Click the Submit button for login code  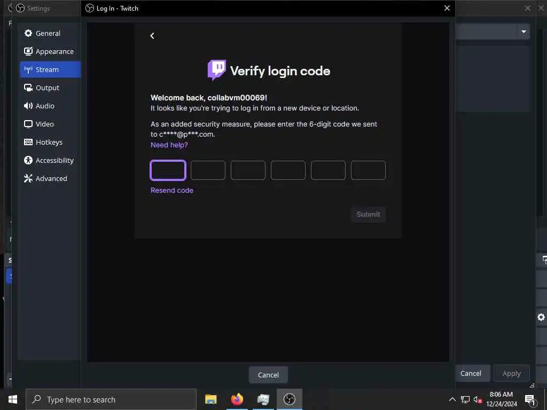coord(368,215)
